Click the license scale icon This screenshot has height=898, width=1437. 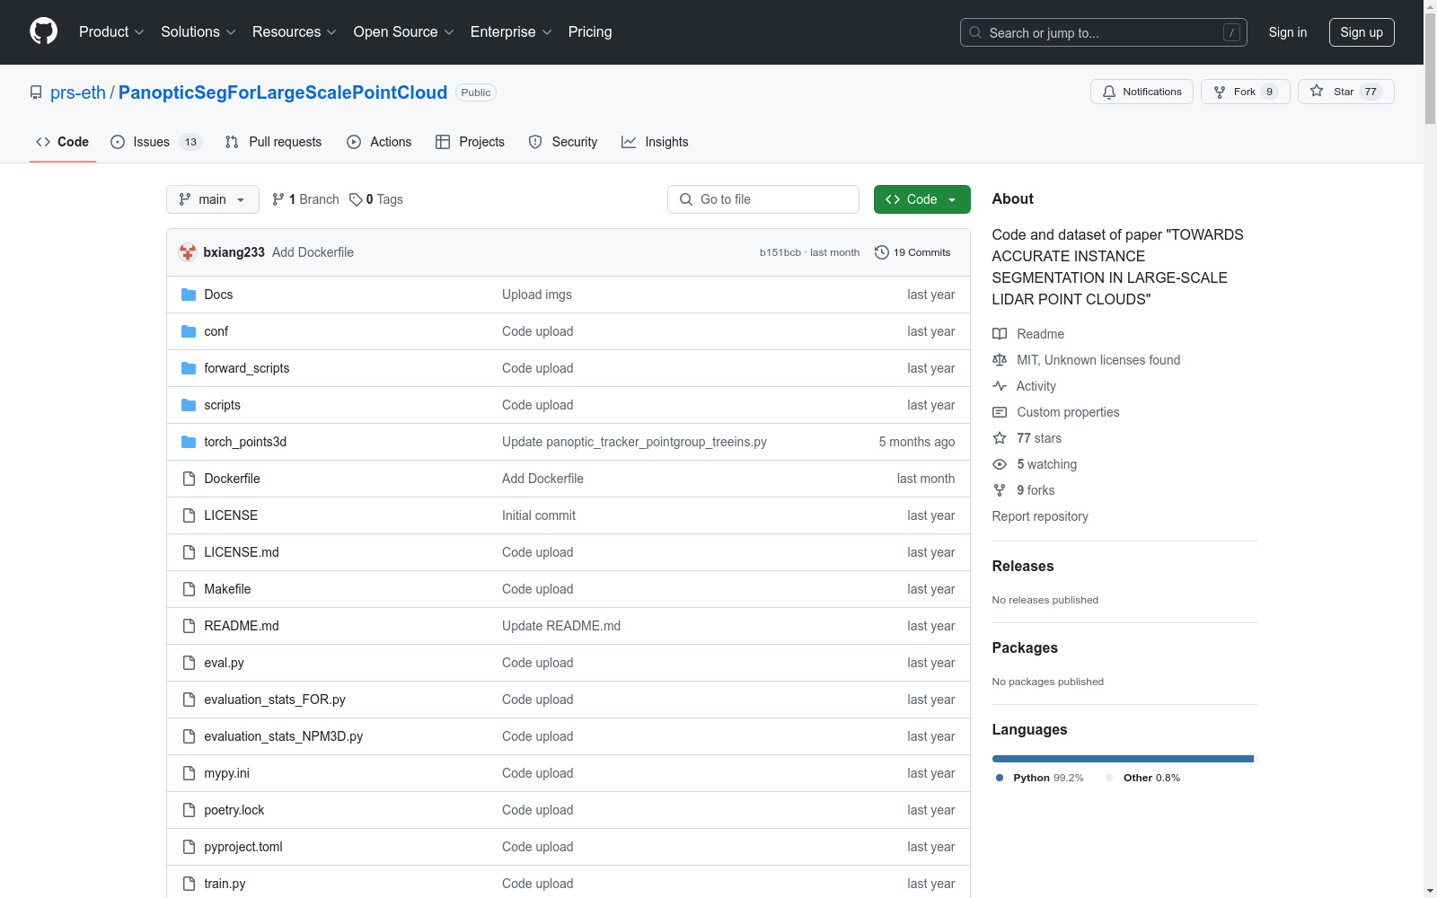tap(1000, 360)
